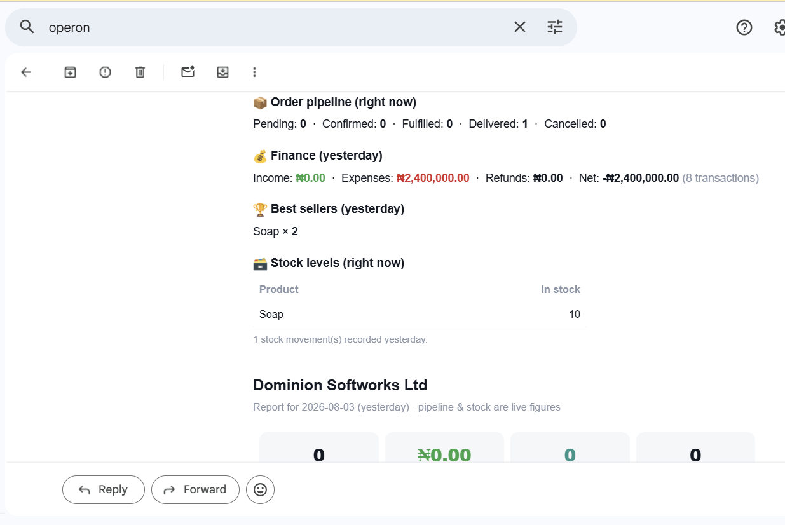Click the Move to icon
The height and width of the screenshot is (525, 785).
point(222,72)
